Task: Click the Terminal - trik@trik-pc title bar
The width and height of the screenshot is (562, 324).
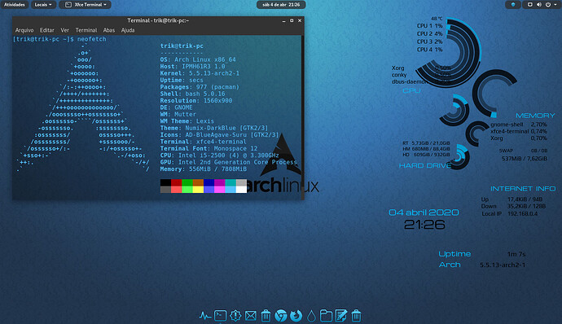Action: (158, 21)
